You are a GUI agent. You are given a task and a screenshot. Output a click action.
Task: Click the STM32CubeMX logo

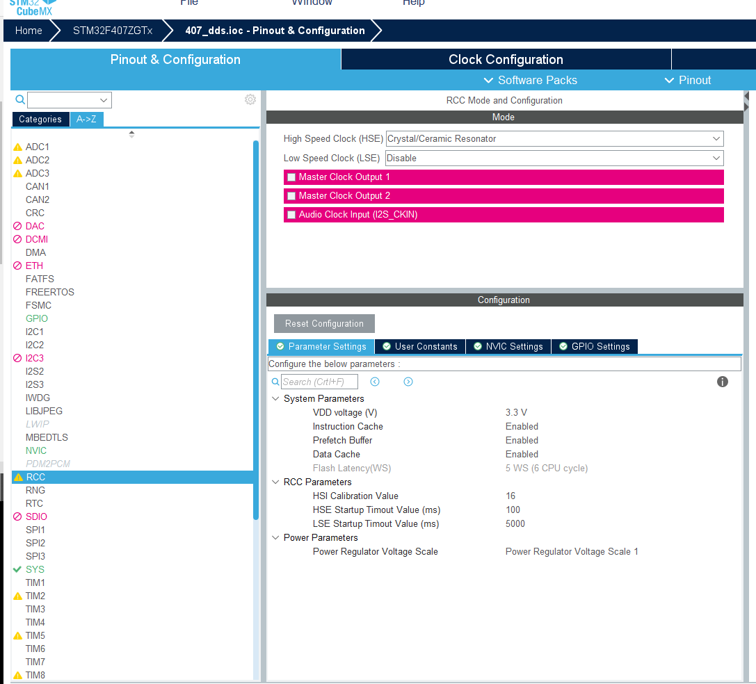tap(33, 7)
